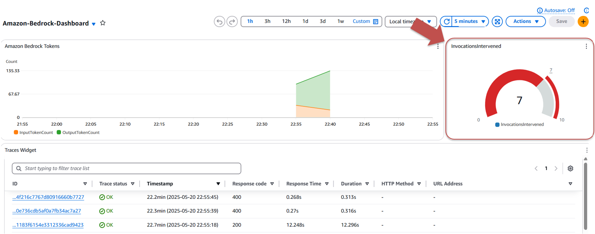Viewport: 595px width, 234px height.
Task: Click the 12.248s response time cell
Action: pyautogui.click(x=295, y=225)
